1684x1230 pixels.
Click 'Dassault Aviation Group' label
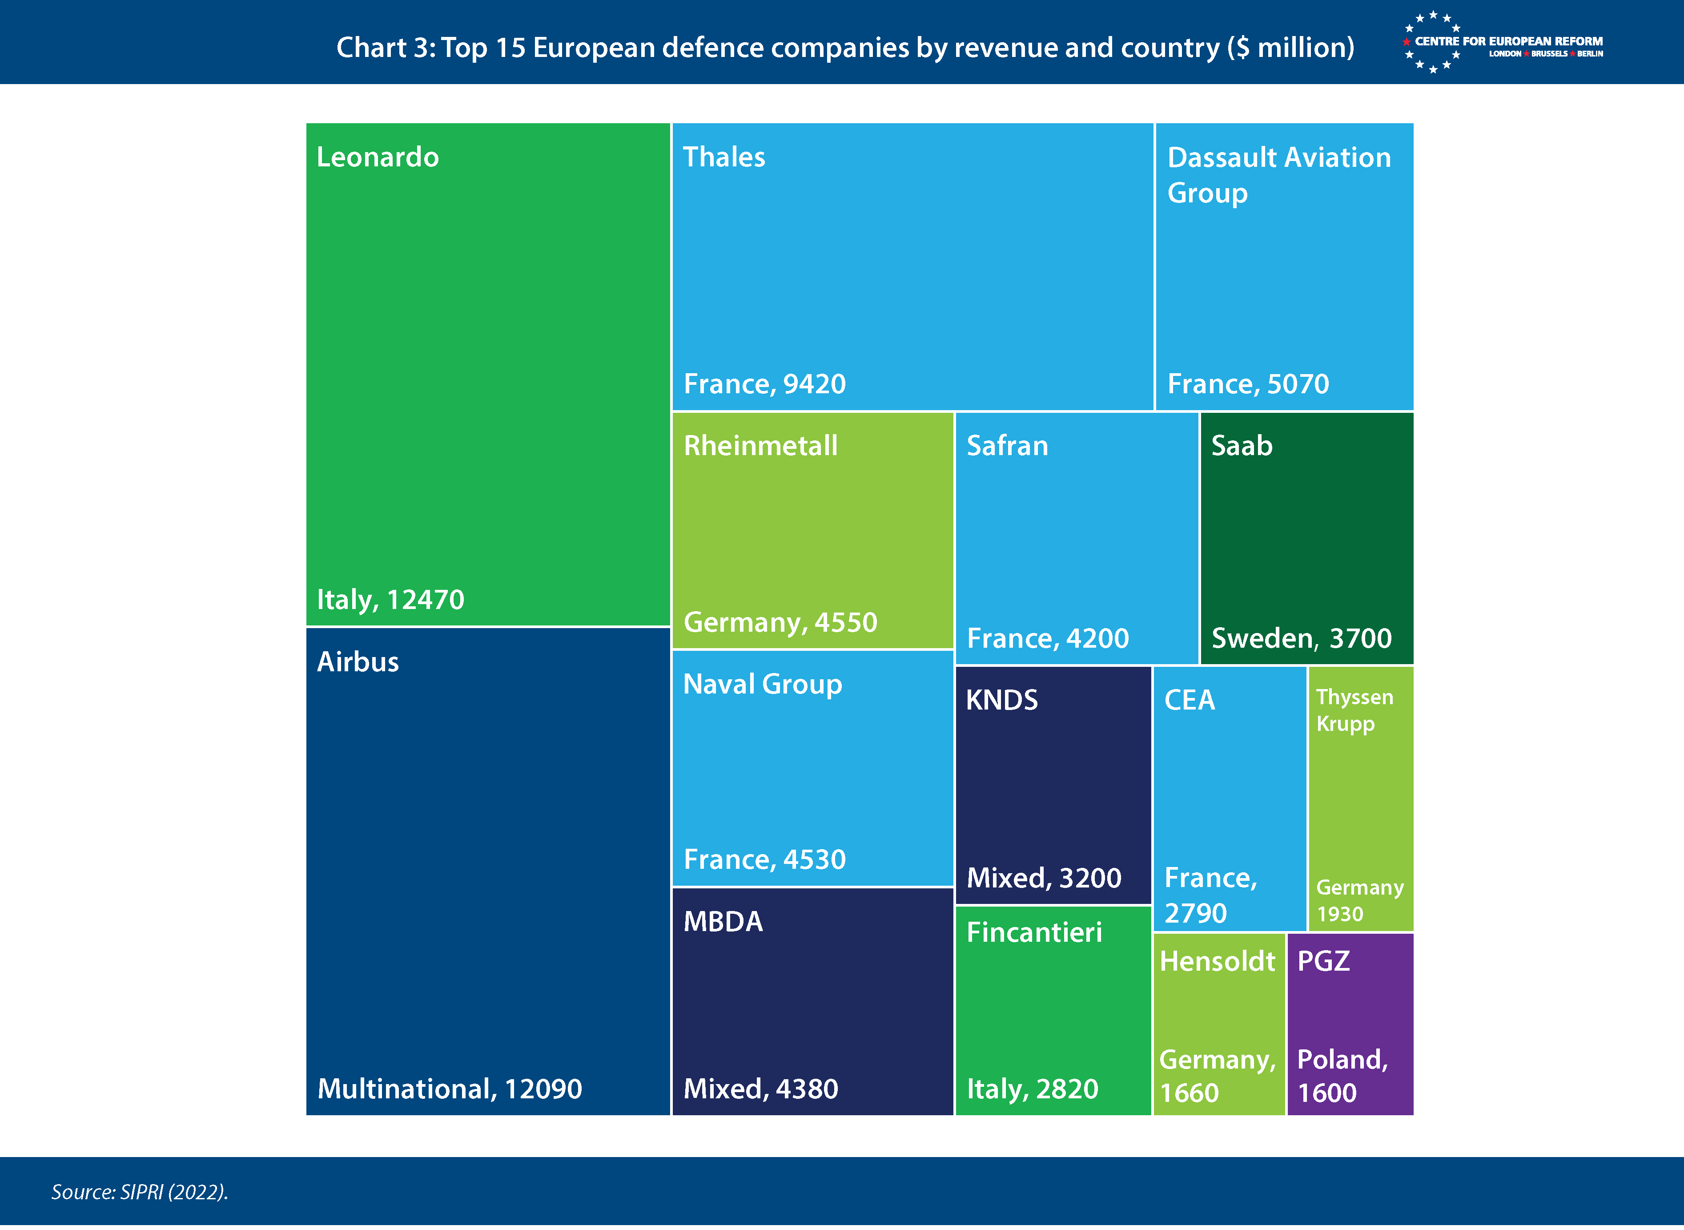tap(1279, 175)
